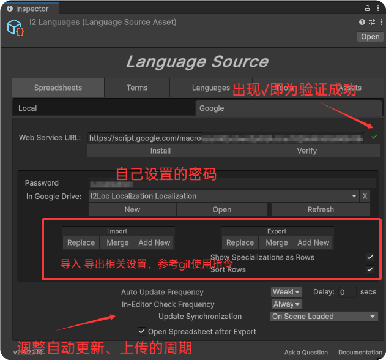Select the Google spreadsheet source tab

pos(289,108)
